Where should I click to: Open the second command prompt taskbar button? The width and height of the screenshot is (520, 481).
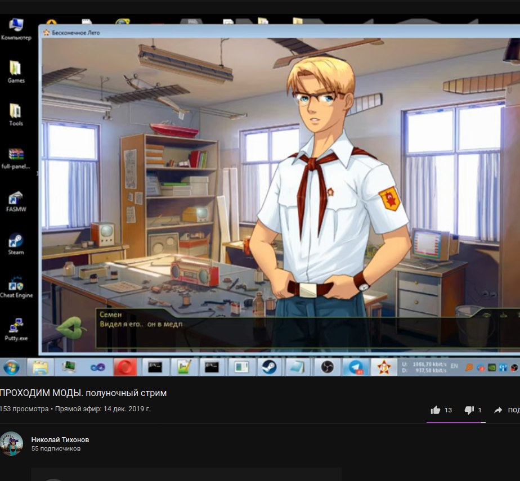coord(212,367)
